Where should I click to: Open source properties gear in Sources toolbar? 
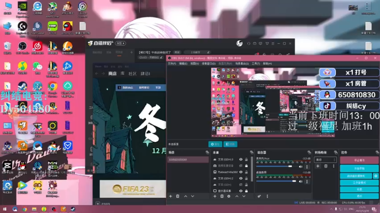point(229,196)
